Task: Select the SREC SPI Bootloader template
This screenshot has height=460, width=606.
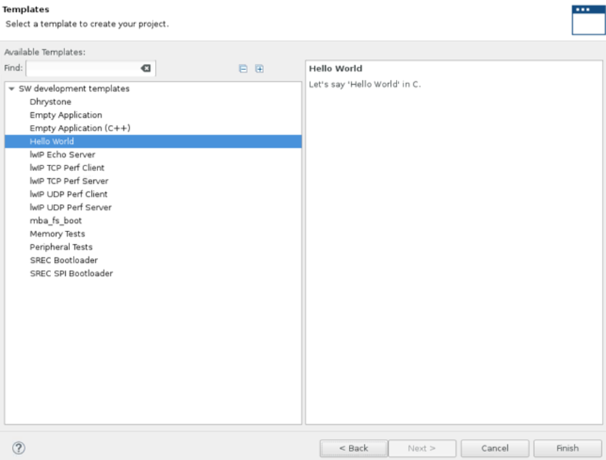Action: tap(71, 273)
